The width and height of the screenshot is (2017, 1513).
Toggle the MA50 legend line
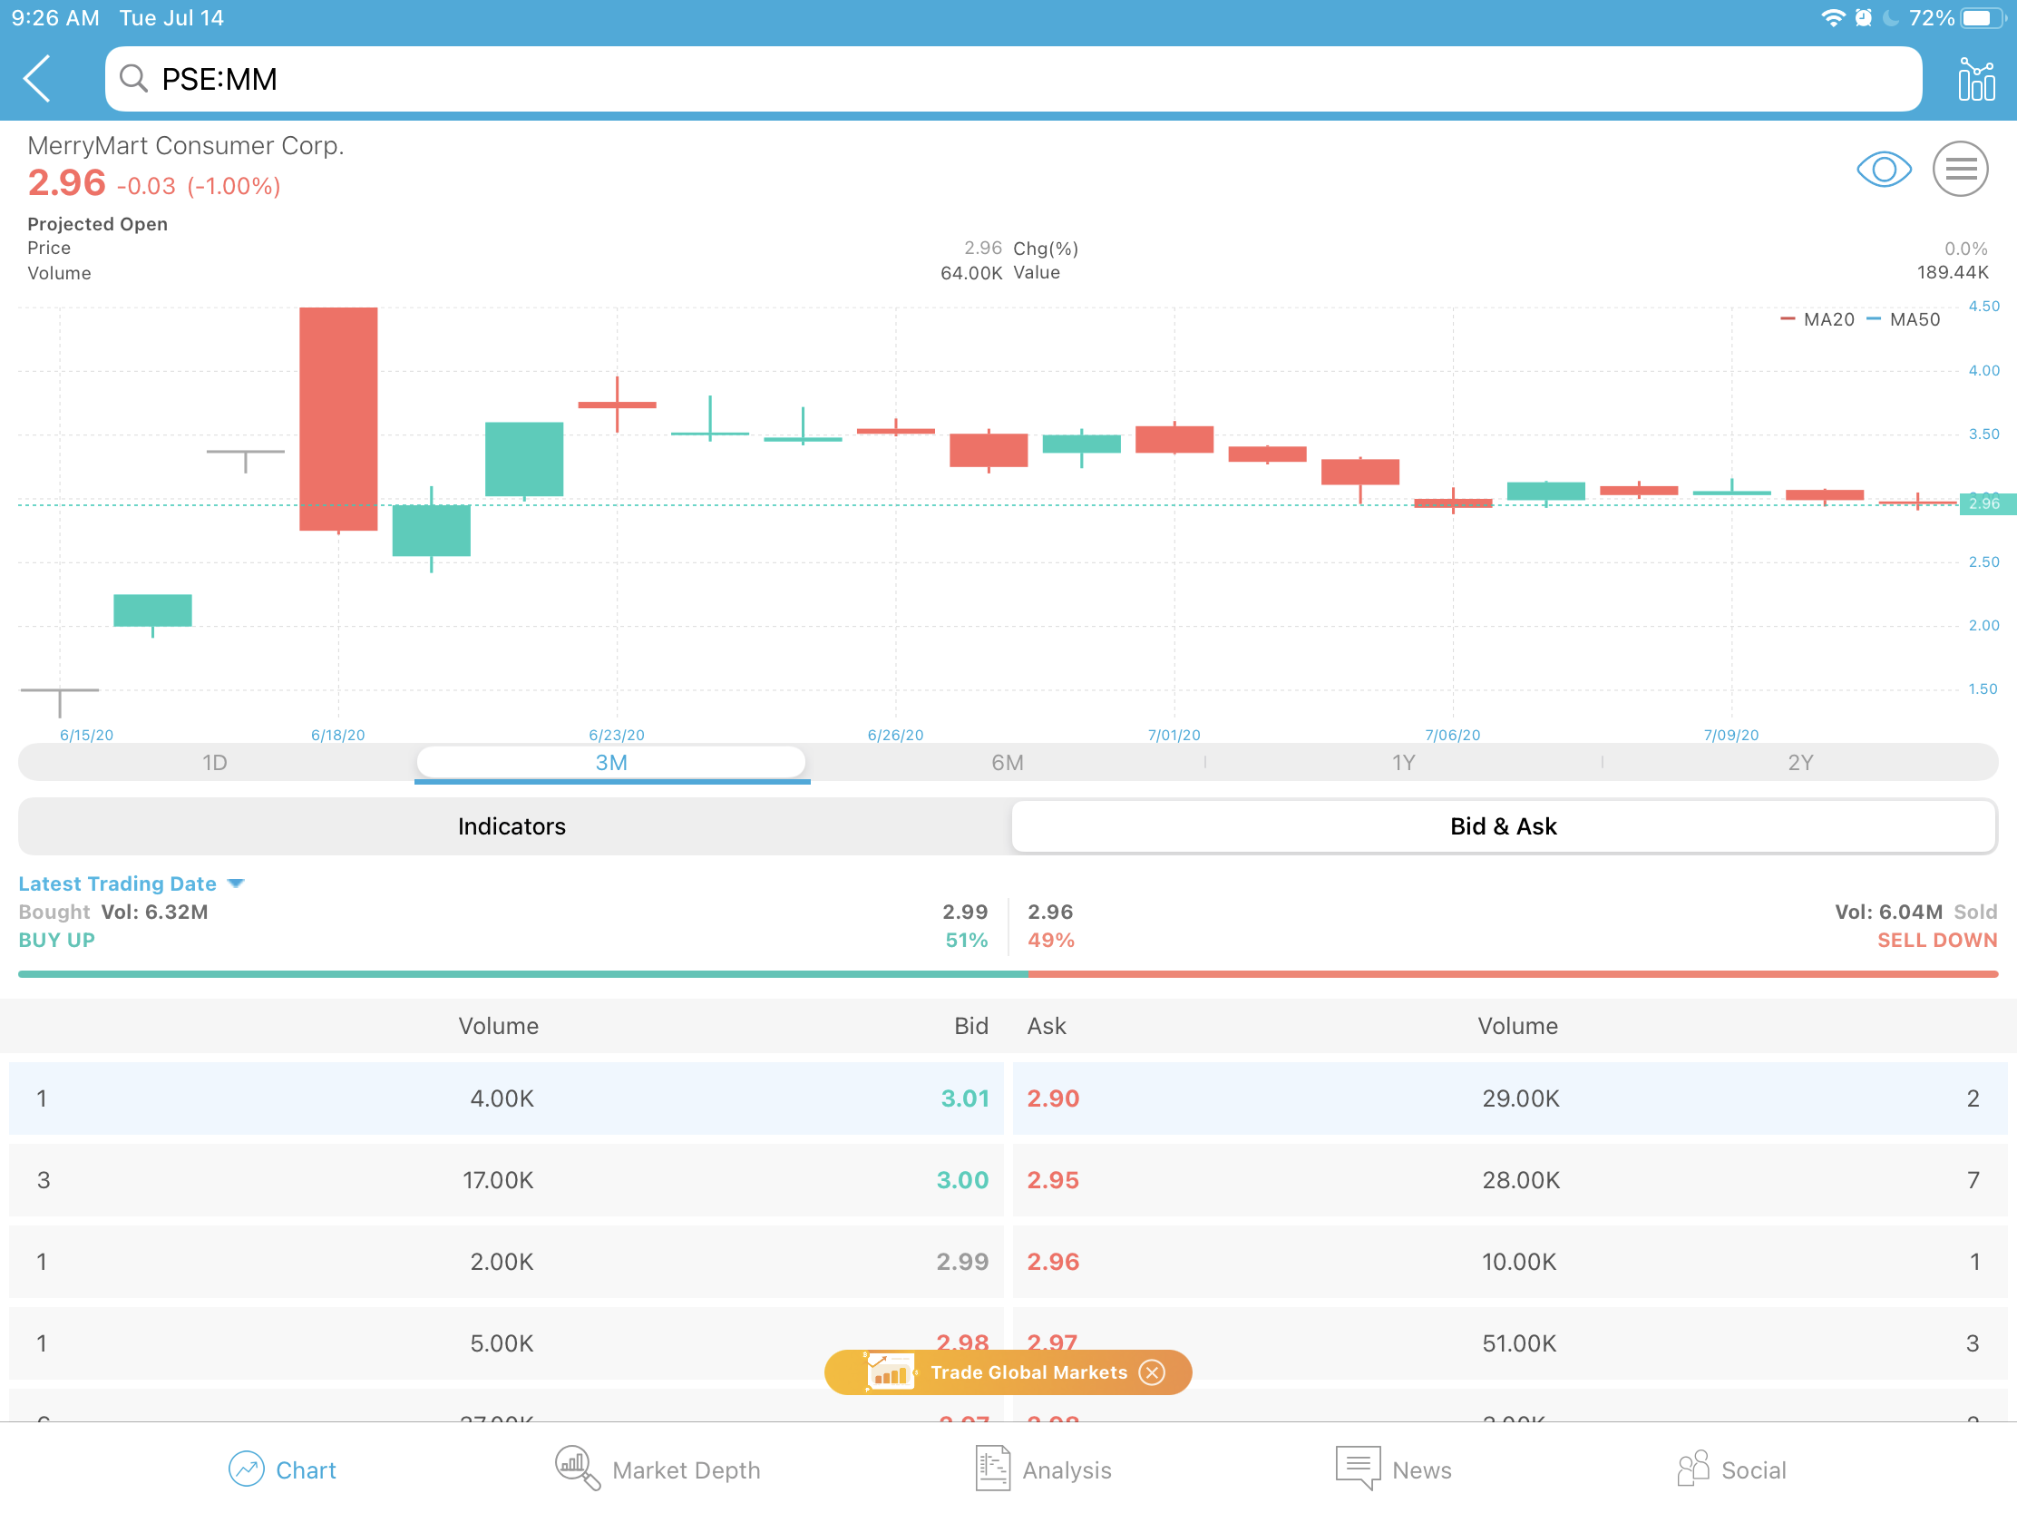point(1903,320)
